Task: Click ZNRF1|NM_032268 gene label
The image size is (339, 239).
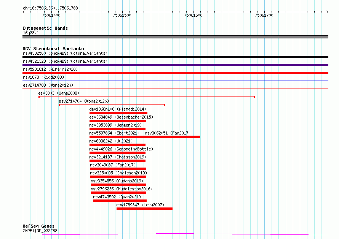Action: click(40, 231)
